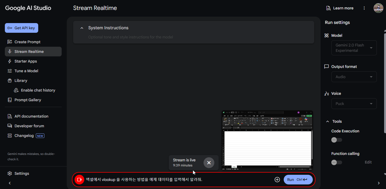Screen dimensions: 386x189
Task: Click the Run button
Action: point(298,180)
